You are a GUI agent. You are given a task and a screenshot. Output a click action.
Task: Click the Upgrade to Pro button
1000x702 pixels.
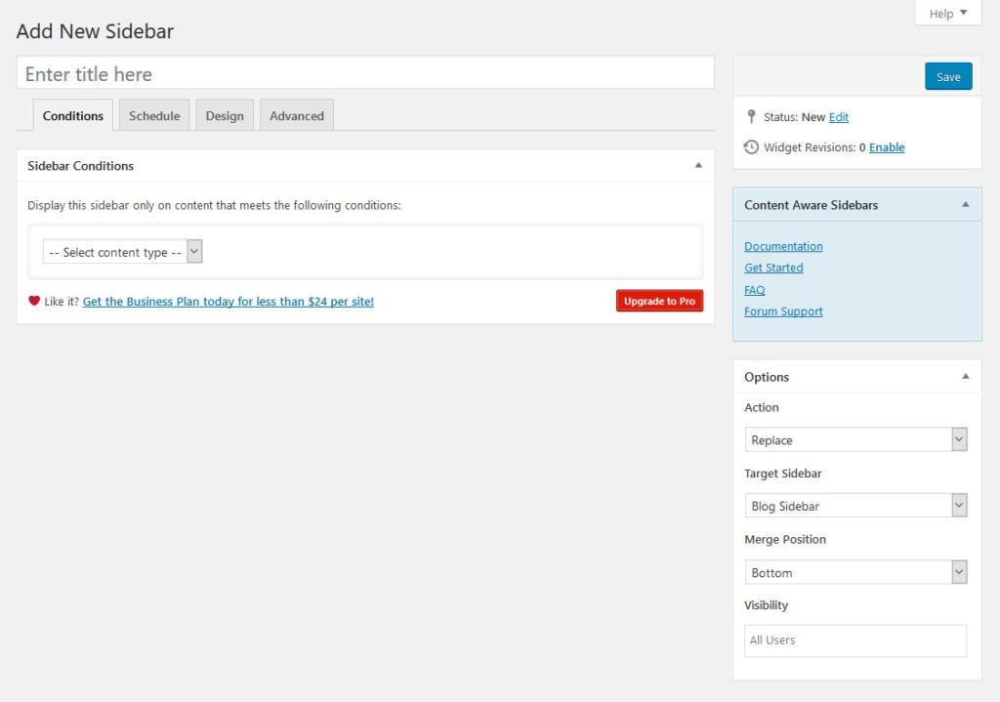pyautogui.click(x=659, y=301)
